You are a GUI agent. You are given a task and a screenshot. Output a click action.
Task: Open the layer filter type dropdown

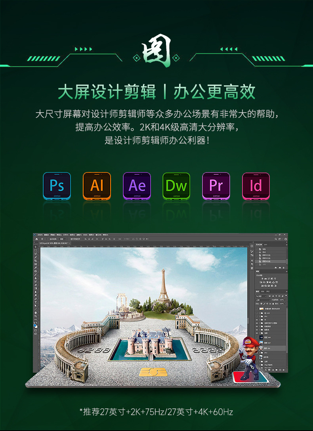[x=261, y=296]
